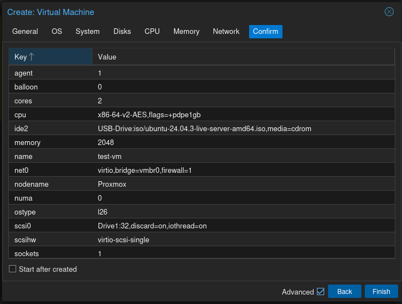Go to the Network tab
The width and height of the screenshot is (402, 304).
[226, 32]
